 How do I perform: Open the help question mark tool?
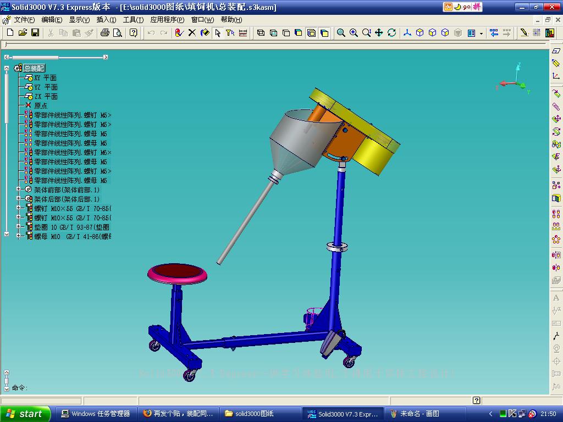tap(133, 32)
